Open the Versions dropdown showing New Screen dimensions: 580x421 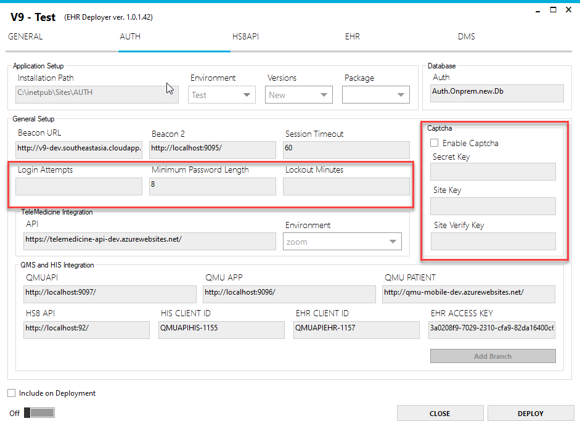coord(299,95)
